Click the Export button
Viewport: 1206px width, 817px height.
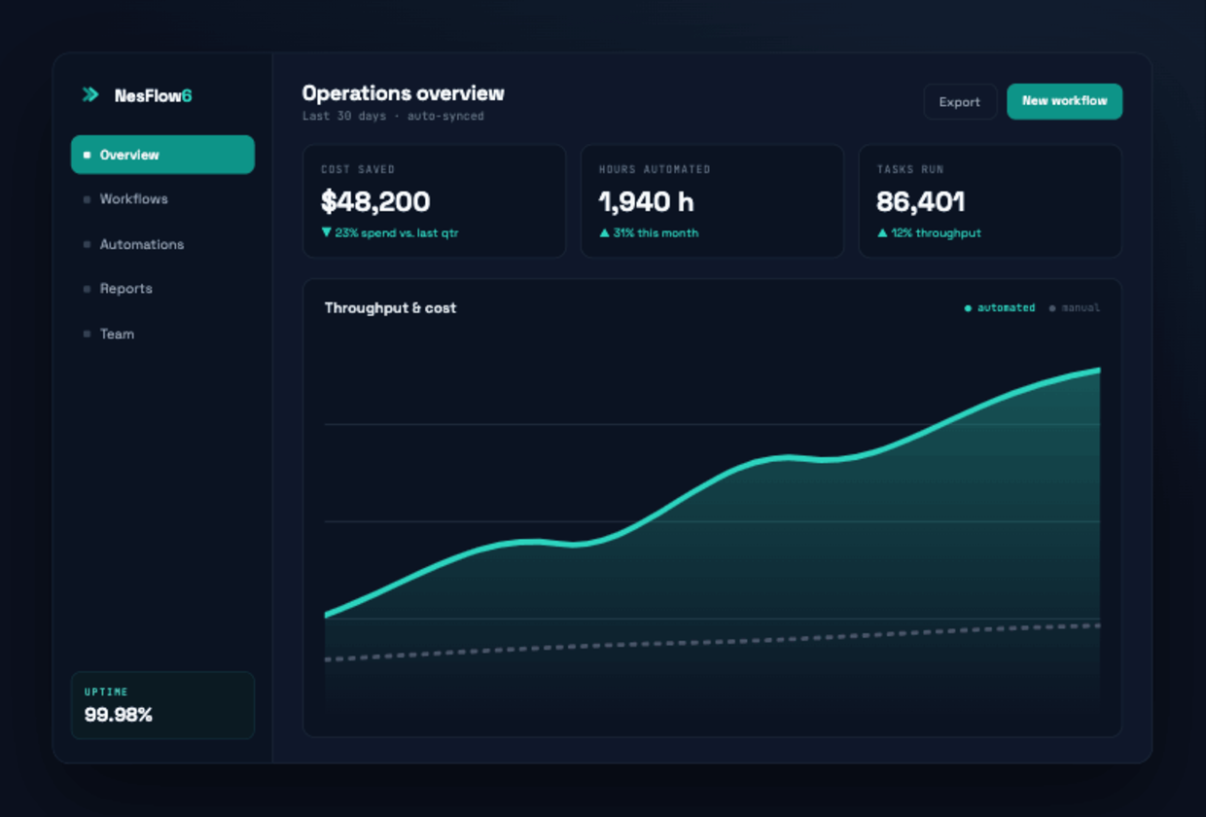pyautogui.click(x=960, y=102)
